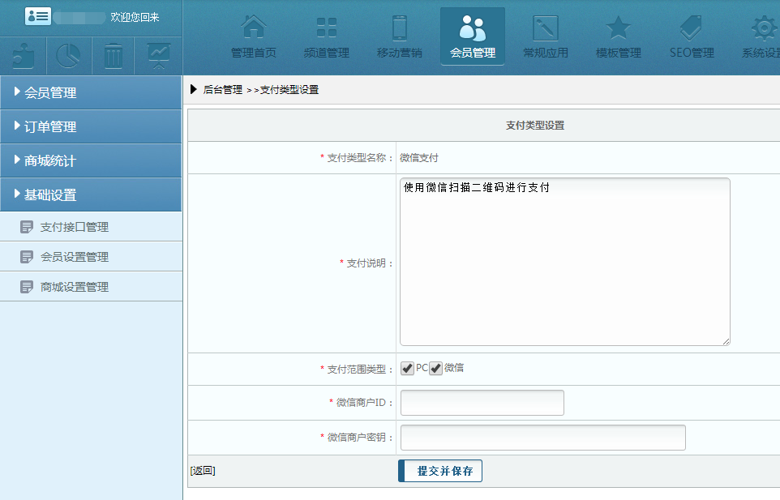Open 移动营销 mobile marketing
Screen dimensions: 780x500
[399, 36]
